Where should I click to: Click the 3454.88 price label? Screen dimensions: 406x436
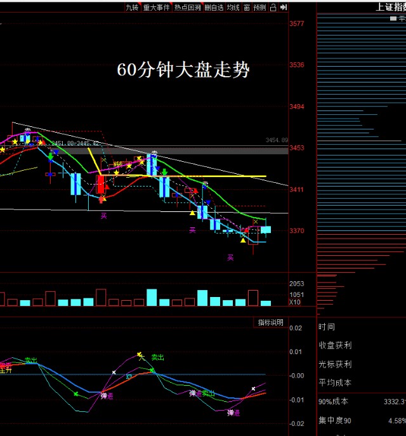click(x=277, y=140)
